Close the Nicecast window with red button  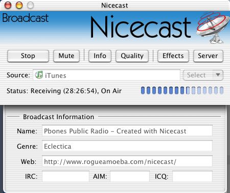[x=8, y=5]
